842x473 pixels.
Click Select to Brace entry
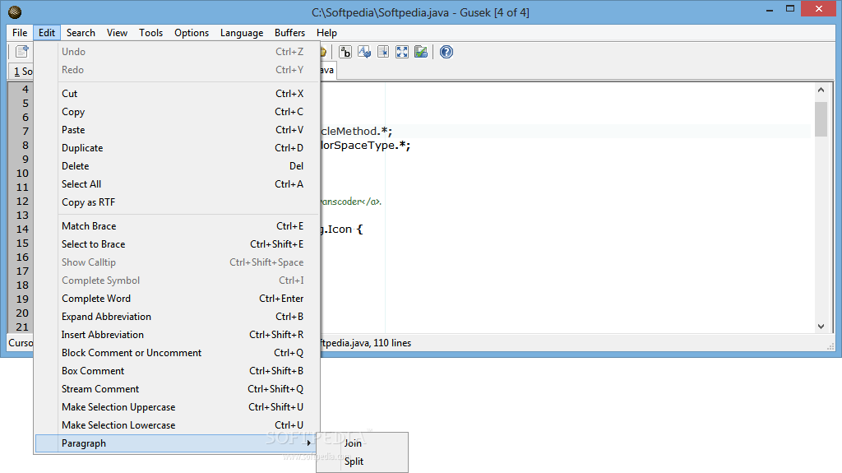click(178, 244)
